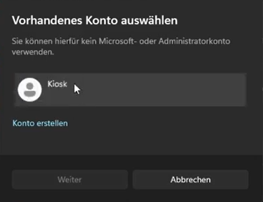Screen dimensions: 263x202
Task: Click the Weiter label in footer
Action: tap(70, 180)
